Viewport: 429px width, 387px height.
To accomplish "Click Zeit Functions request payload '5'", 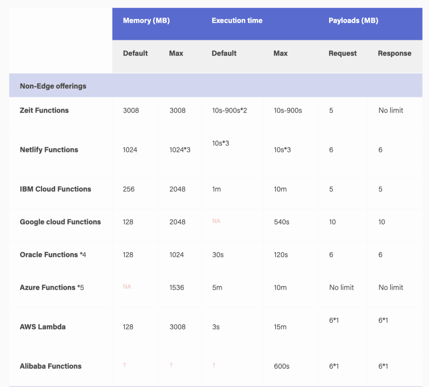I will [x=331, y=111].
